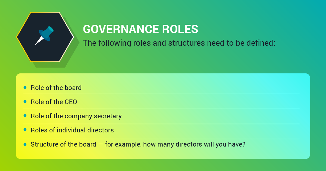Click the divider line under Role of the CEO

pos(161,109)
